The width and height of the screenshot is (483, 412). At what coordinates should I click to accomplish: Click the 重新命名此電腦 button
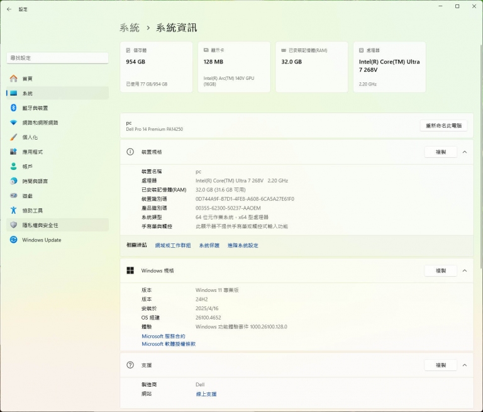point(443,125)
